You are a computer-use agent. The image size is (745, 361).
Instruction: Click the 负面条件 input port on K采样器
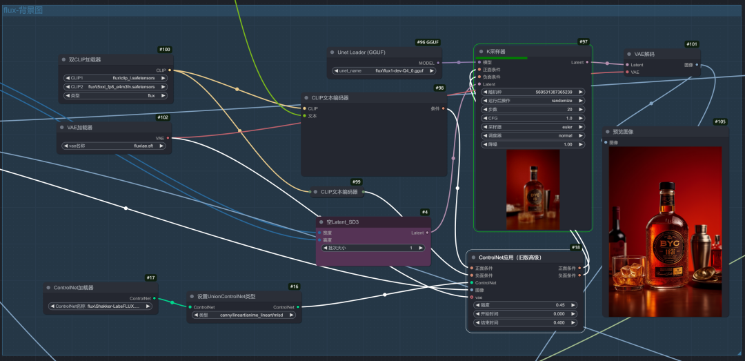(x=479, y=77)
